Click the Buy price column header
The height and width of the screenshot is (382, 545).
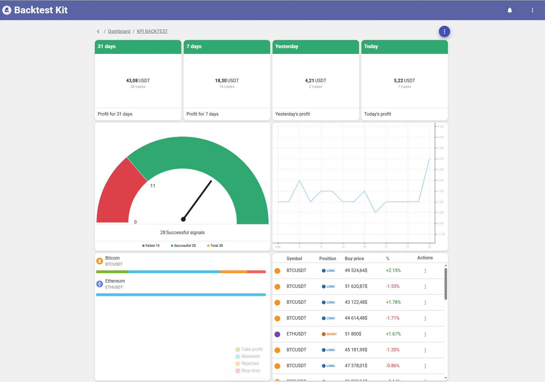point(354,258)
